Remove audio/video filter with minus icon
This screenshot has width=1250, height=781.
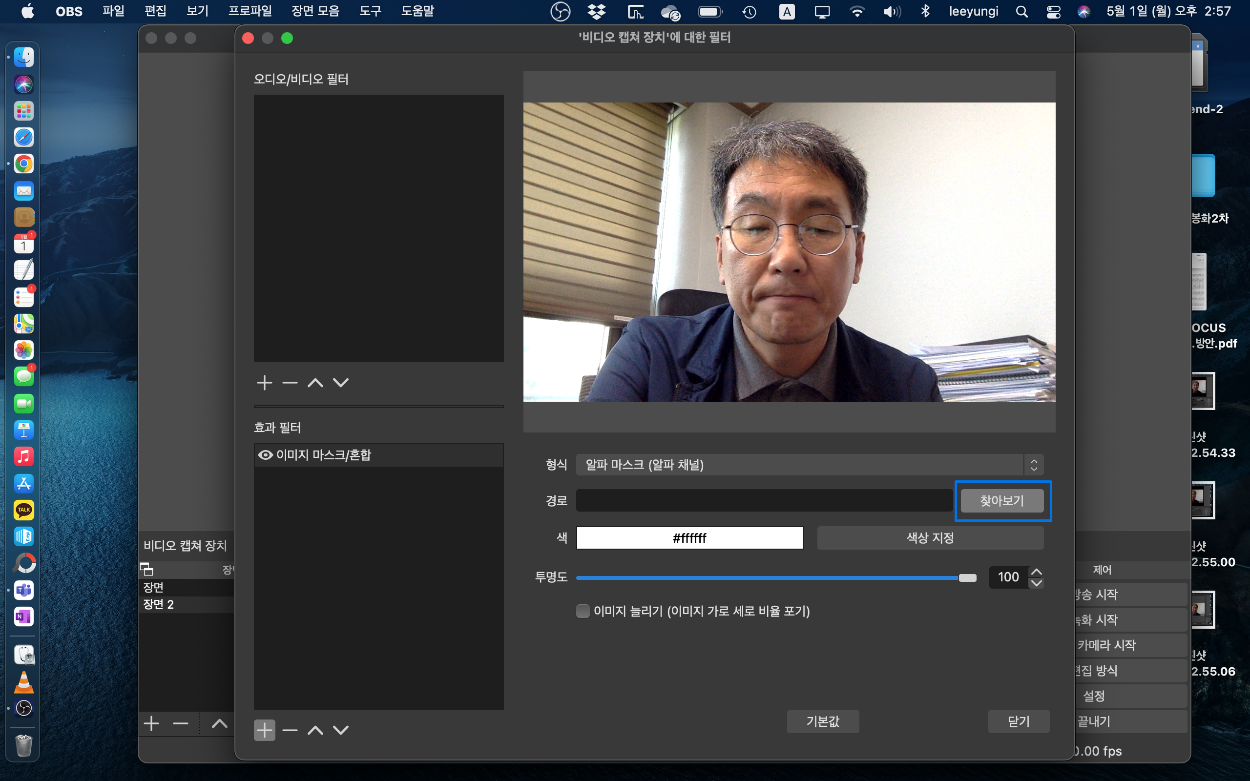point(290,383)
